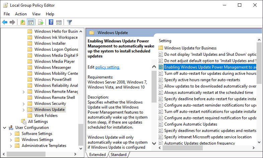
Task: Click the Local Group Policy Editor title icon
Action: point(5,5)
